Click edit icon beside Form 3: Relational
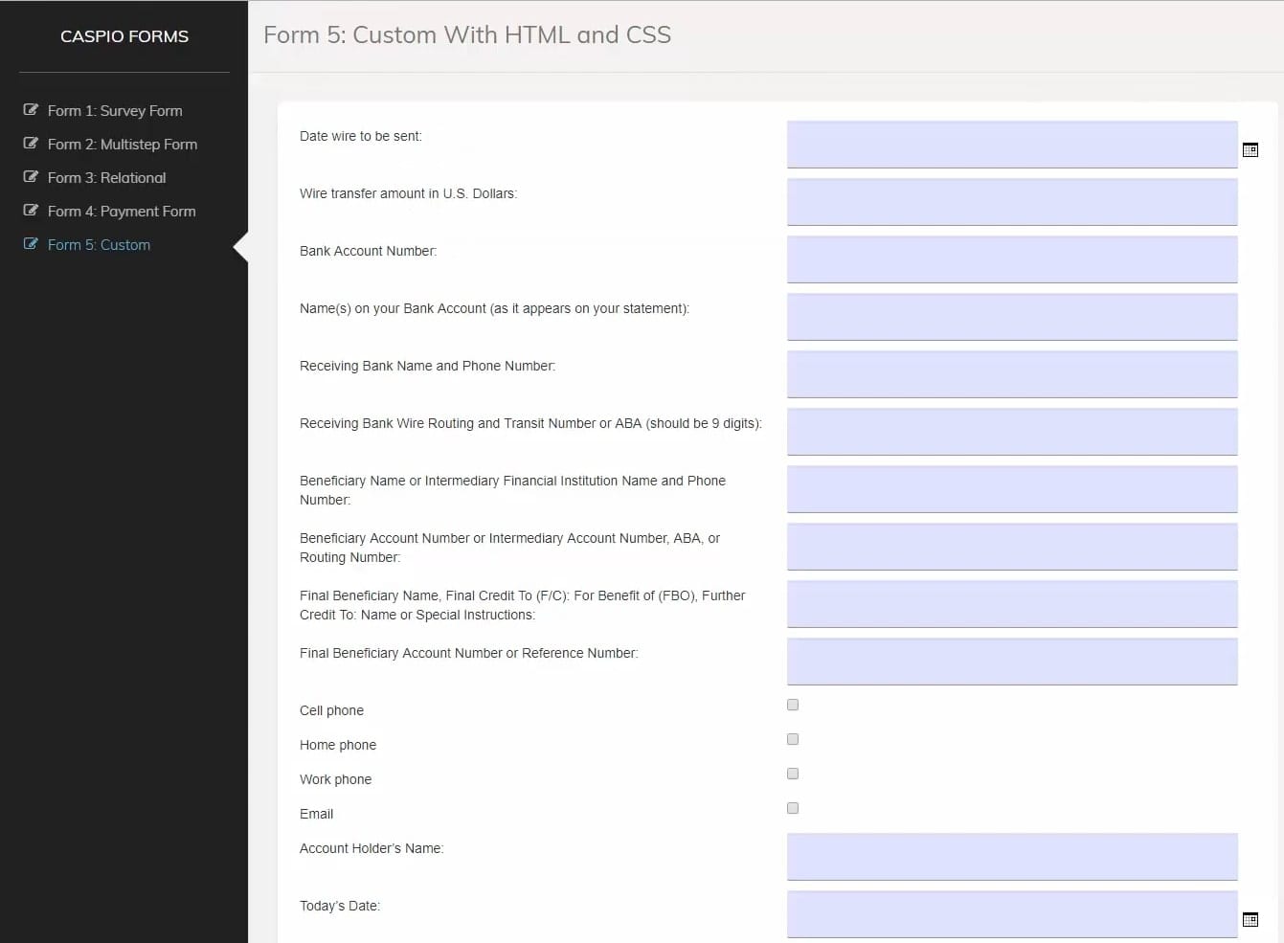The width and height of the screenshot is (1284, 943). pyautogui.click(x=31, y=177)
